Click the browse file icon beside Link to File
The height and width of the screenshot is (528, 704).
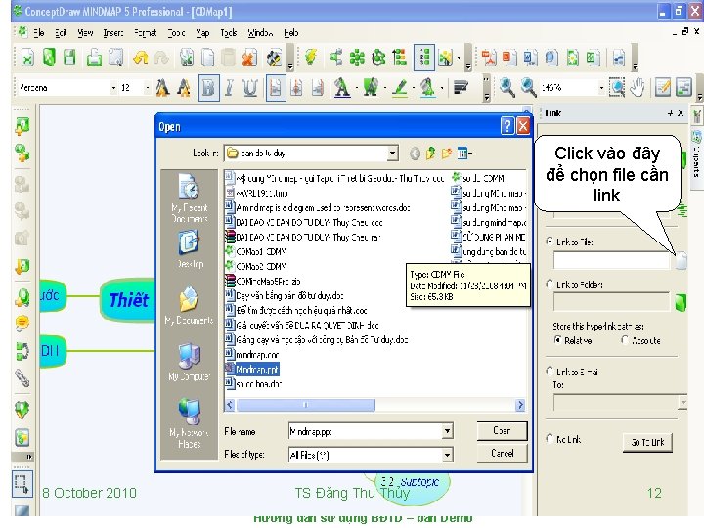[682, 260]
